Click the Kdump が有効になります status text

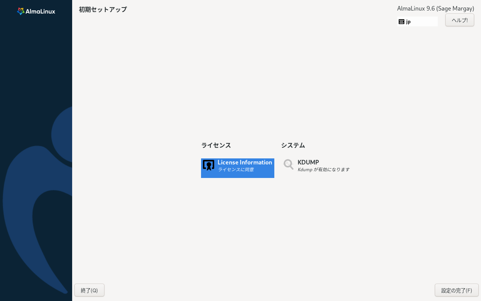point(324,170)
